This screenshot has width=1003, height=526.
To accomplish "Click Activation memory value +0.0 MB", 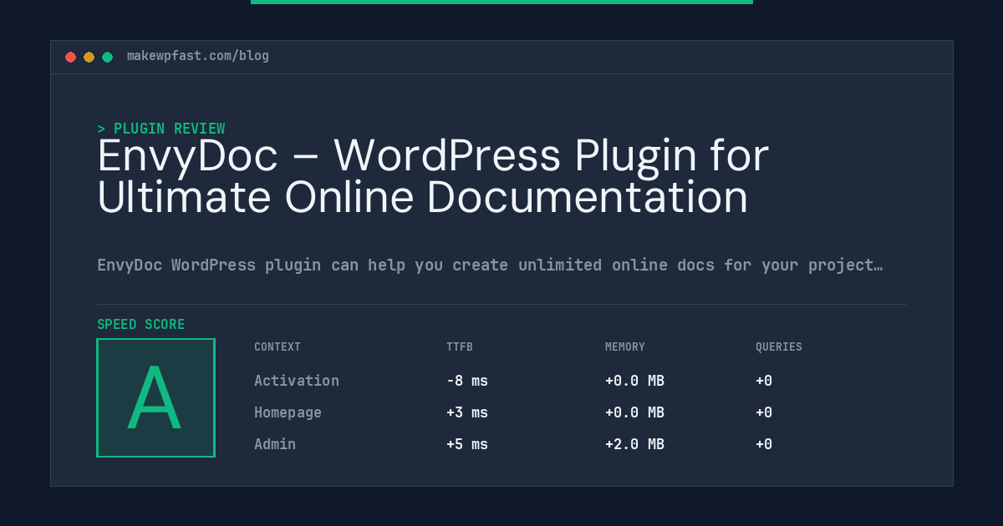I will [x=634, y=381].
